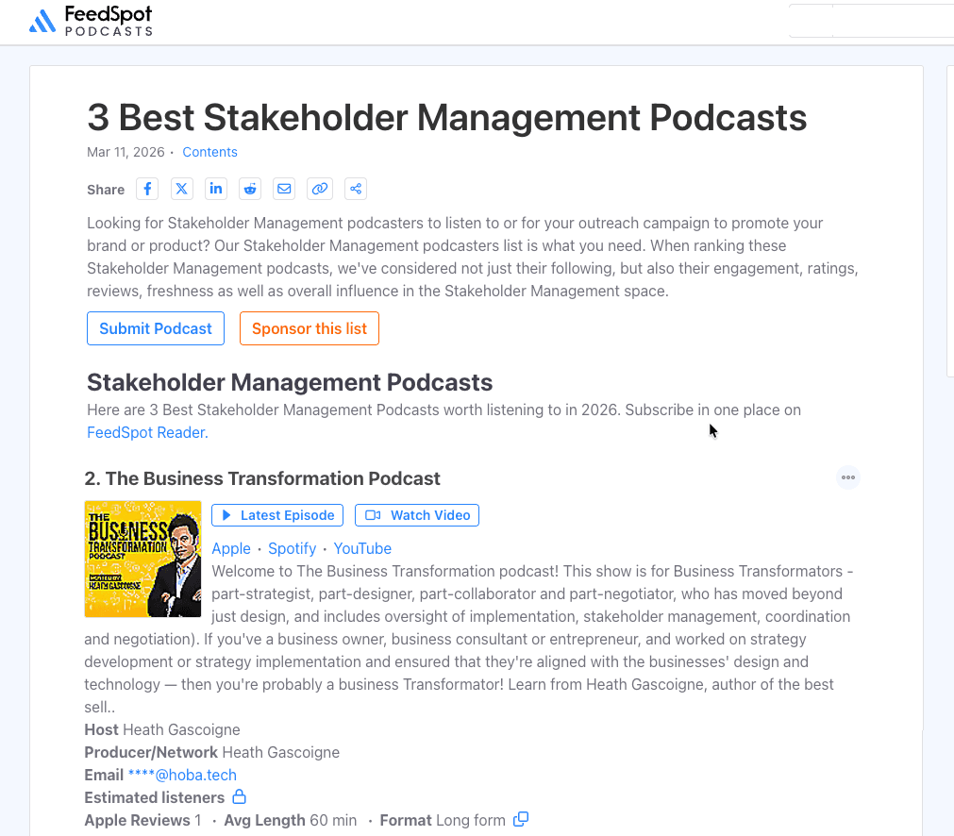Open more share options
954x836 pixels.
[355, 189]
